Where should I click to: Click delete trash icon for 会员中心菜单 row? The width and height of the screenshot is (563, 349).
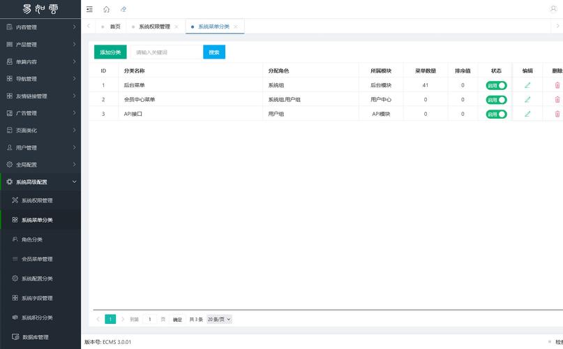coord(557,99)
